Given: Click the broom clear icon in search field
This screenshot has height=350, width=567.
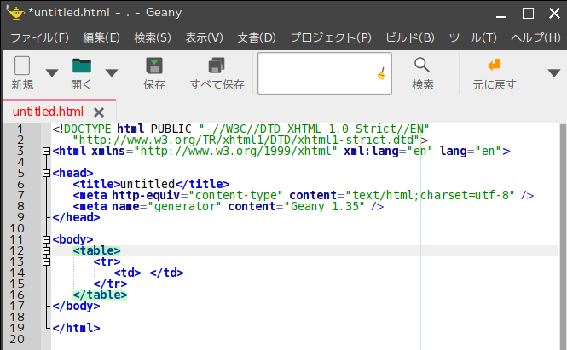Looking at the screenshot, I should click(381, 73).
